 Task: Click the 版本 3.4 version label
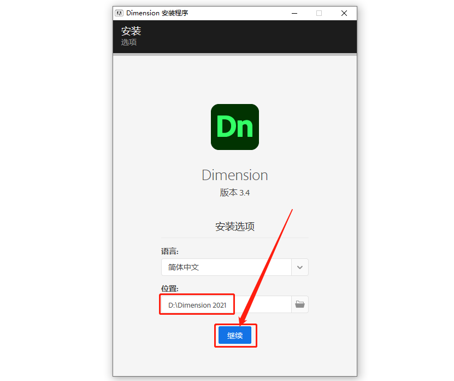click(234, 193)
